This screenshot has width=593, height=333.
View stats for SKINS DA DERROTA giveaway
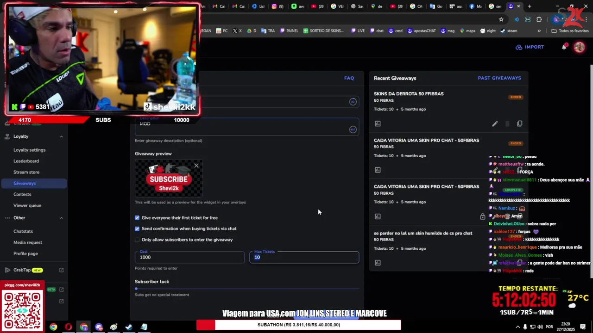tap(378, 123)
